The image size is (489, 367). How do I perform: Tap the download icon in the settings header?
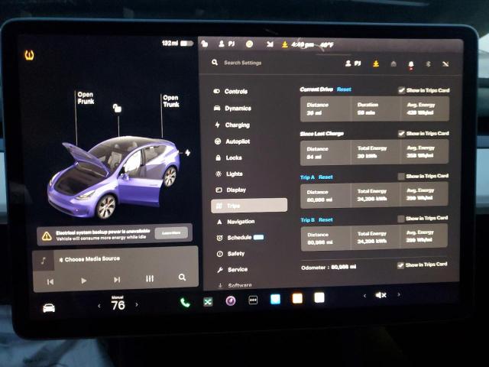point(376,63)
